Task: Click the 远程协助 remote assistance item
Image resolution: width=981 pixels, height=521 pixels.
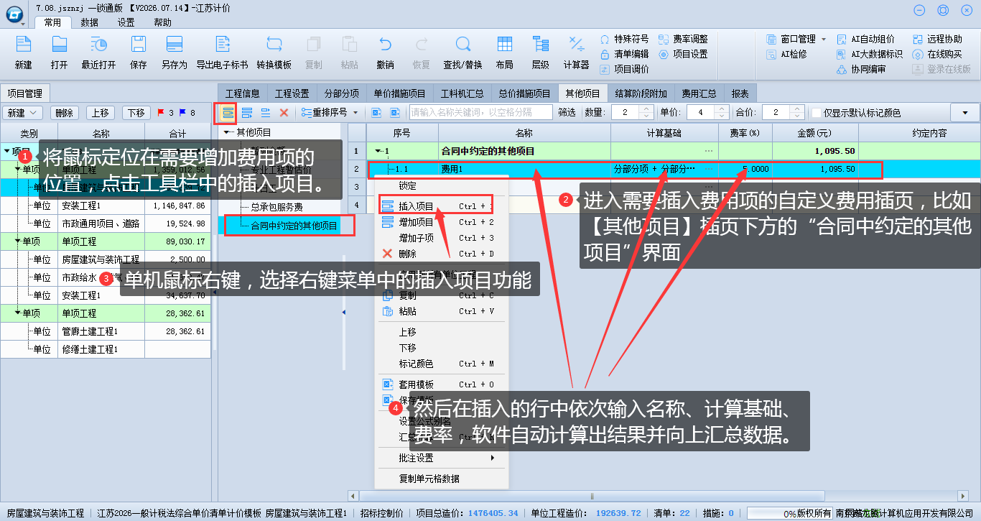Action: (x=937, y=39)
